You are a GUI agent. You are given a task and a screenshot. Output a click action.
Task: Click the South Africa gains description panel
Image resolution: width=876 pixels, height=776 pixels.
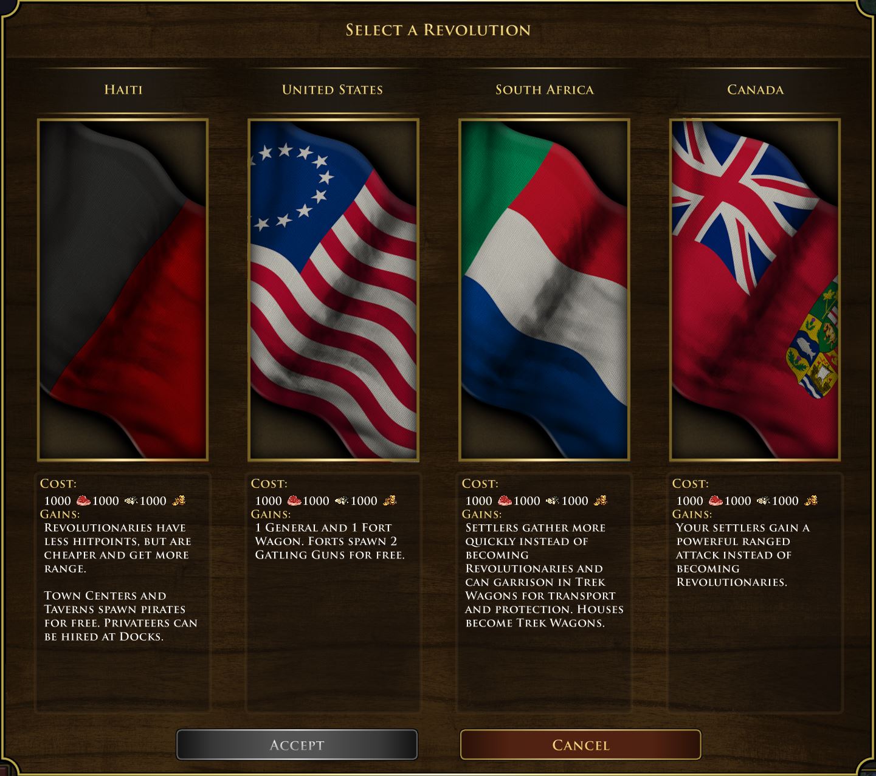click(544, 592)
